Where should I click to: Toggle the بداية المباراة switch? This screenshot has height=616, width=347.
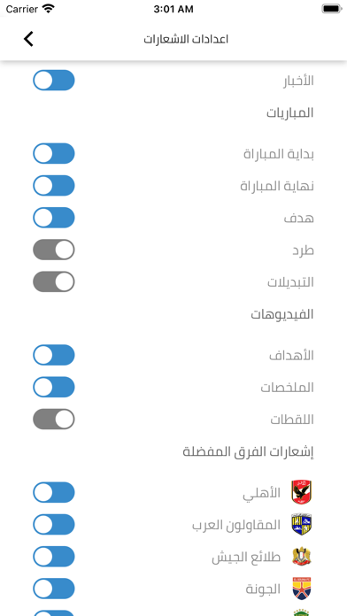(54, 153)
